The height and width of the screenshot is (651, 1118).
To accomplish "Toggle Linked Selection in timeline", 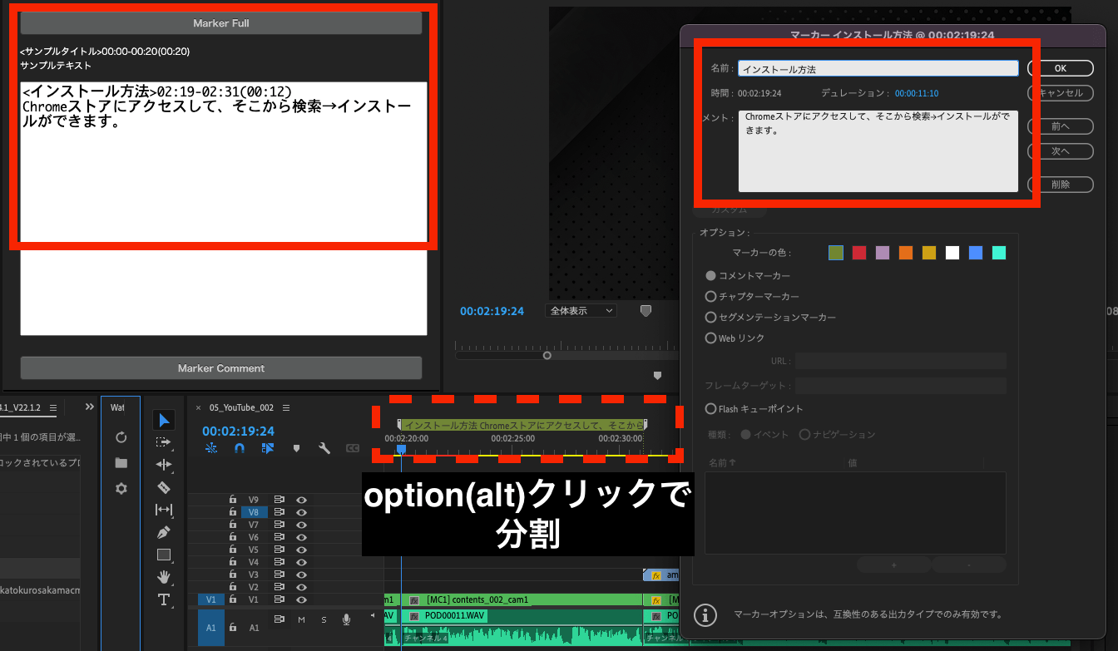I will 268,448.
